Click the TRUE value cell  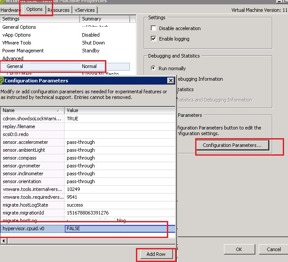pyautogui.click(x=120, y=119)
